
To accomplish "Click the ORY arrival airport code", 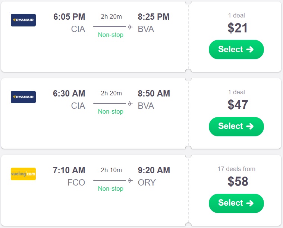I will click(x=147, y=183).
